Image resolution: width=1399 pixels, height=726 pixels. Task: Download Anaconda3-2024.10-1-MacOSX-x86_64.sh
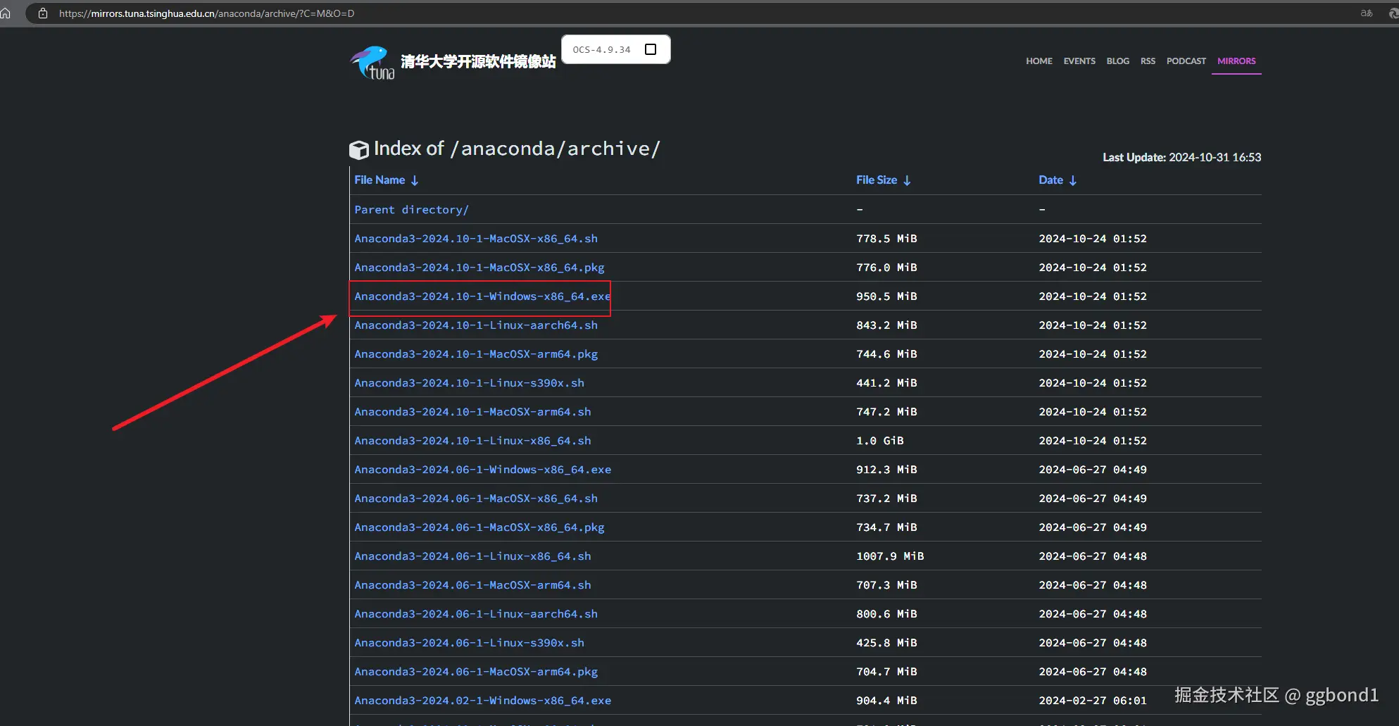476,239
